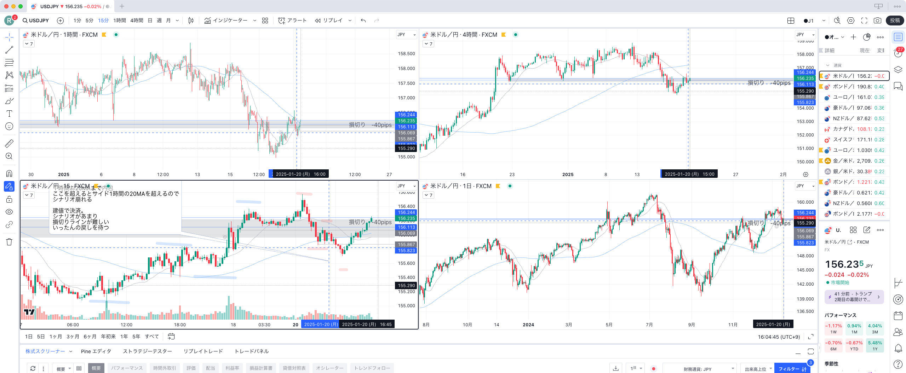Open the ストラテジーテスター tab

[x=147, y=351]
